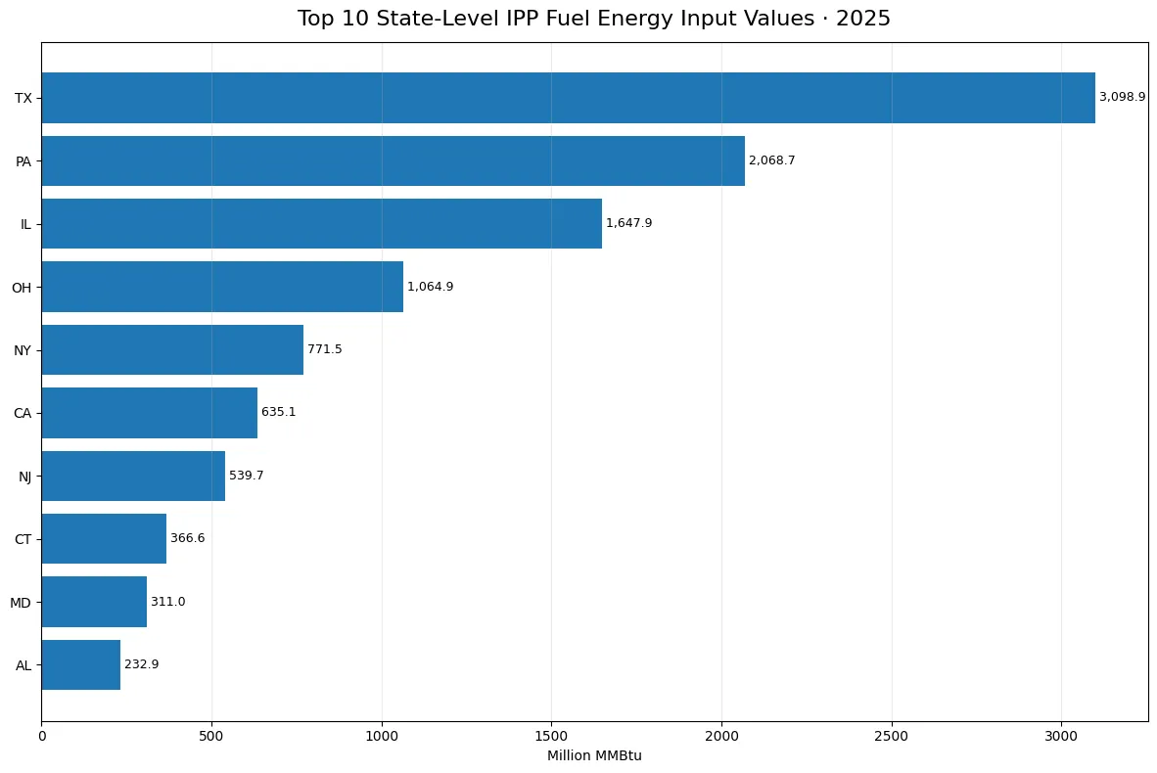Image resolution: width=1157 pixels, height=773 pixels.
Task: Click the 2000 tick on x-axis
Action: pos(721,736)
